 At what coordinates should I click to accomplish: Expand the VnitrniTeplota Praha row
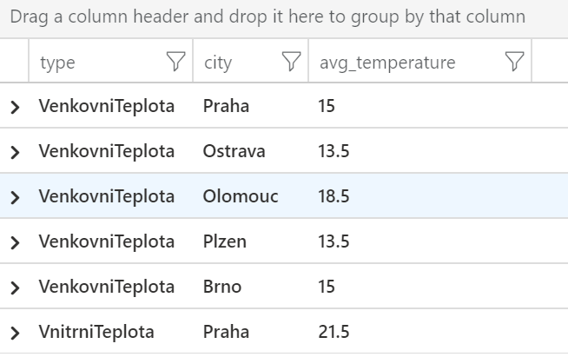tap(15, 333)
